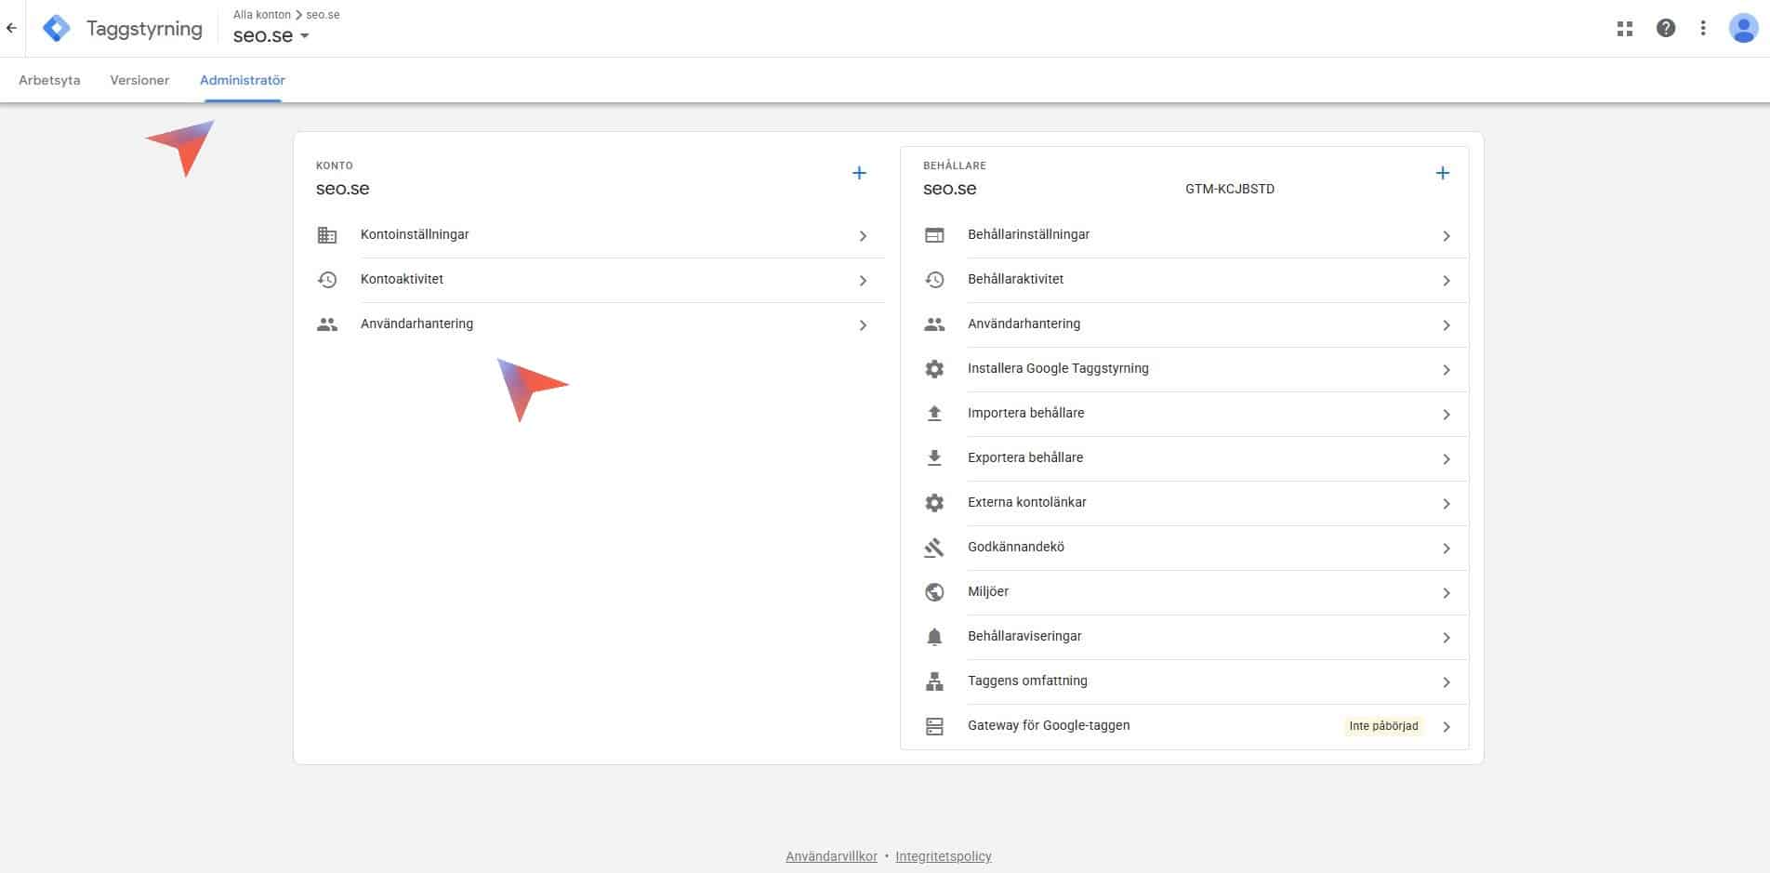Click the user profile avatar
The image size is (1770, 873).
(x=1742, y=29)
